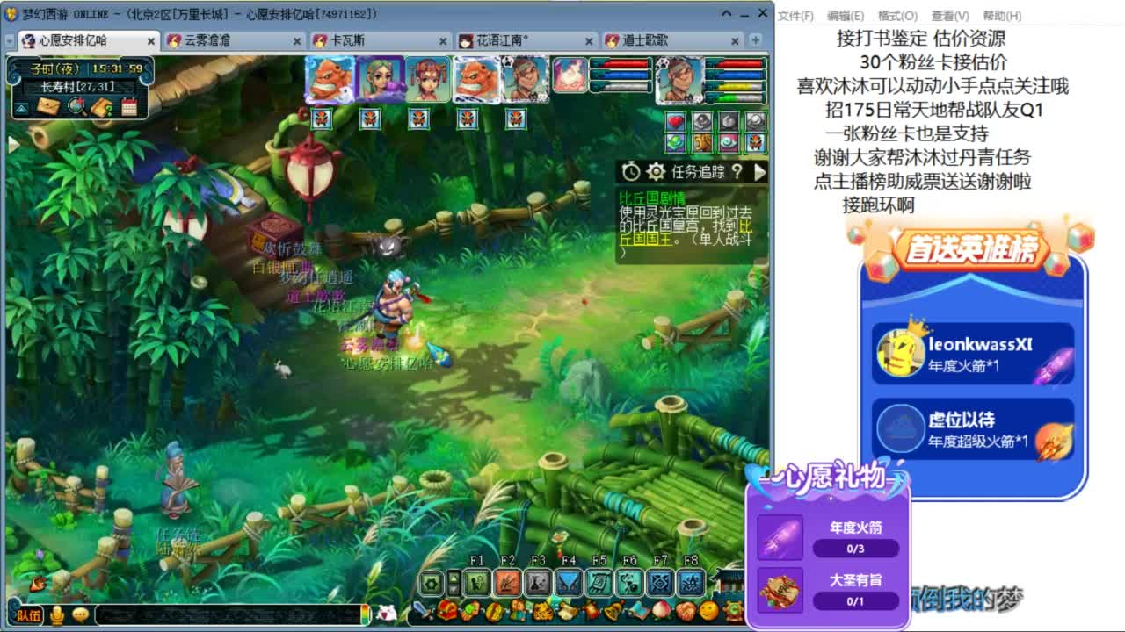Click the 大圣有旨 wish gift row
This screenshot has width=1125, height=632.
(x=829, y=591)
